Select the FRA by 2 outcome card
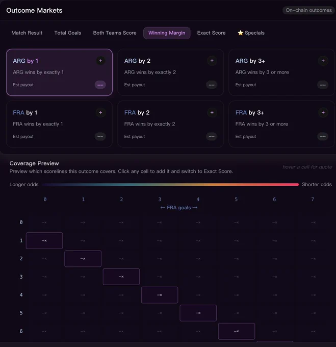Screen dimensions: 336x347 tap(170, 124)
